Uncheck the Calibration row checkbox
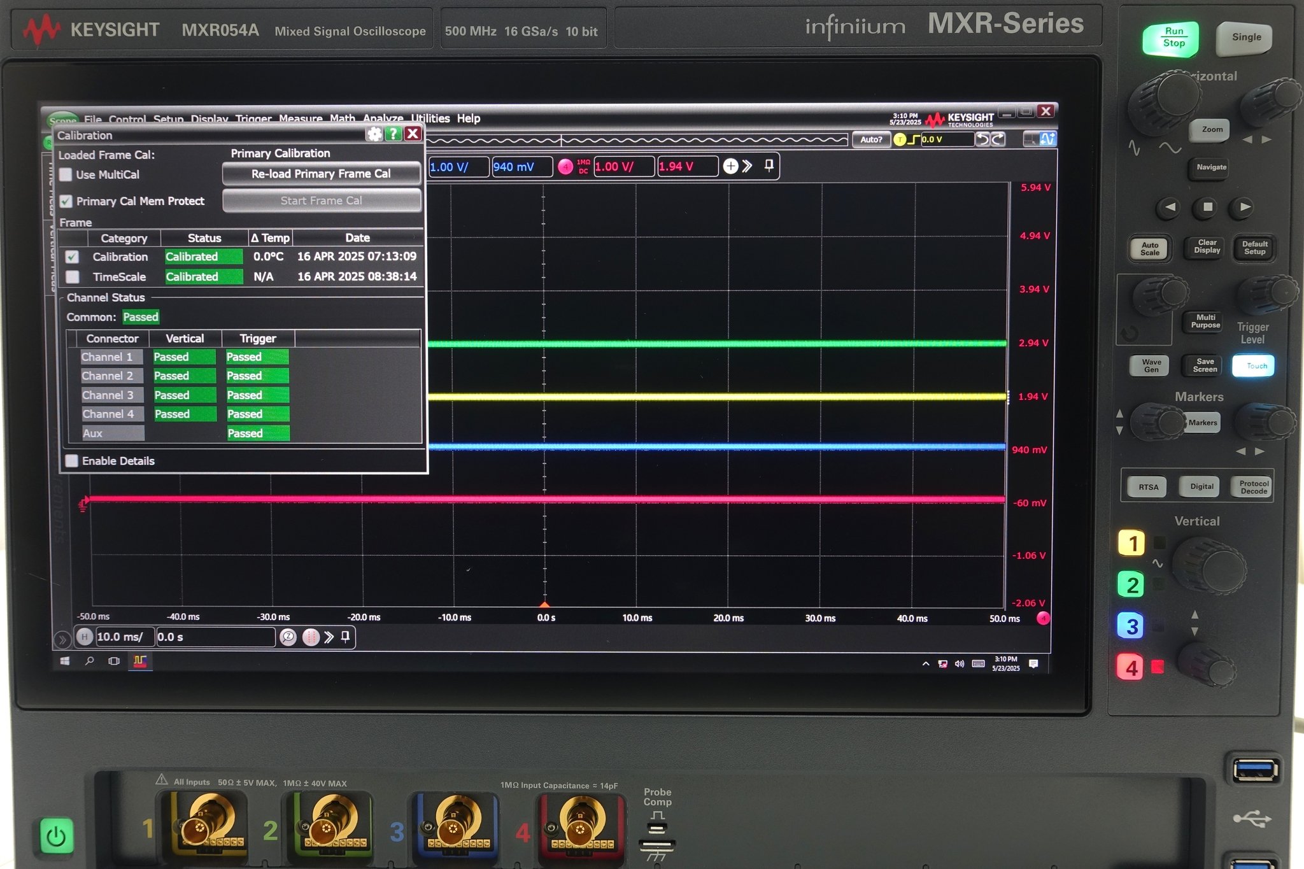This screenshot has width=1304, height=869. click(x=72, y=257)
